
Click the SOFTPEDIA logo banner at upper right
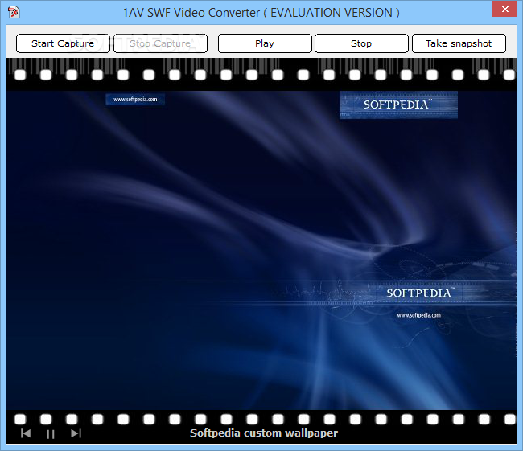pos(398,105)
